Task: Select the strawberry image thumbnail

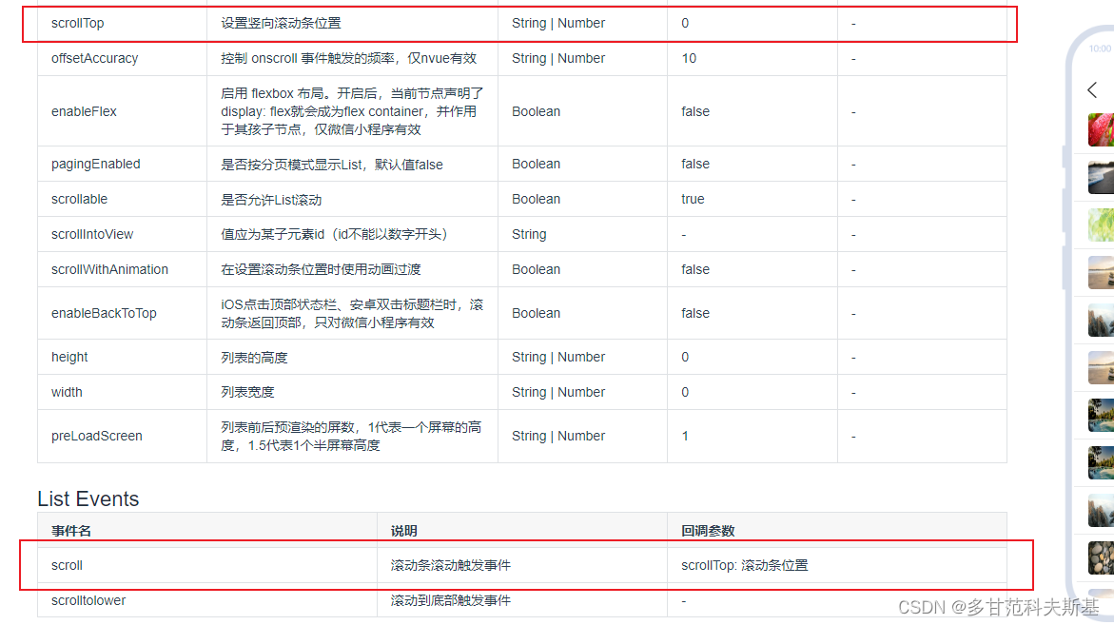Action: tap(1101, 129)
